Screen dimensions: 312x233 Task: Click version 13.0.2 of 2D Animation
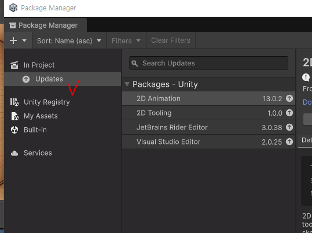(272, 99)
